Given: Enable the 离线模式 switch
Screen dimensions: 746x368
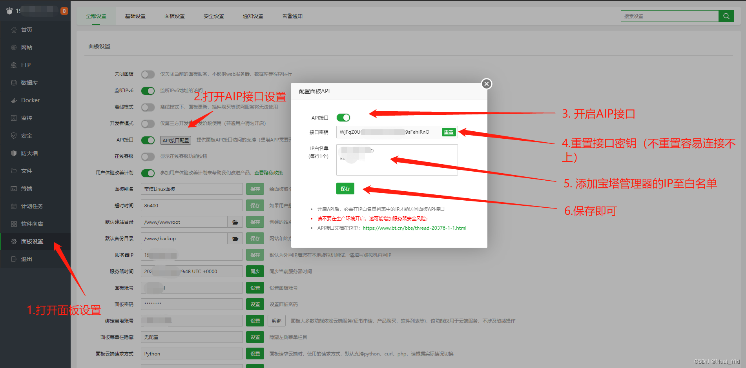Looking at the screenshot, I should click(148, 107).
